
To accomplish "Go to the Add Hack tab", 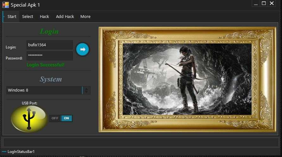I will pos(65,17).
